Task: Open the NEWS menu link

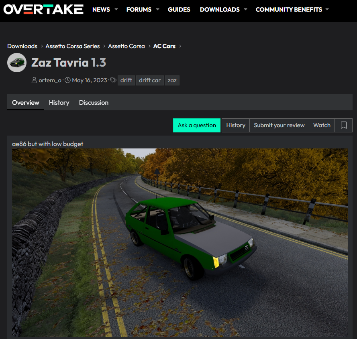Action: click(x=101, y=10)
